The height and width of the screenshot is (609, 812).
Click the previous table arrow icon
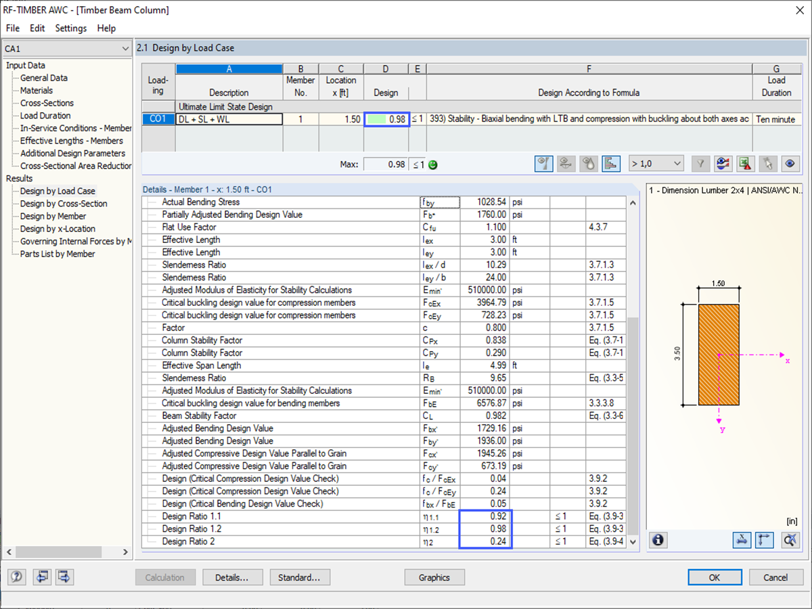42,577
